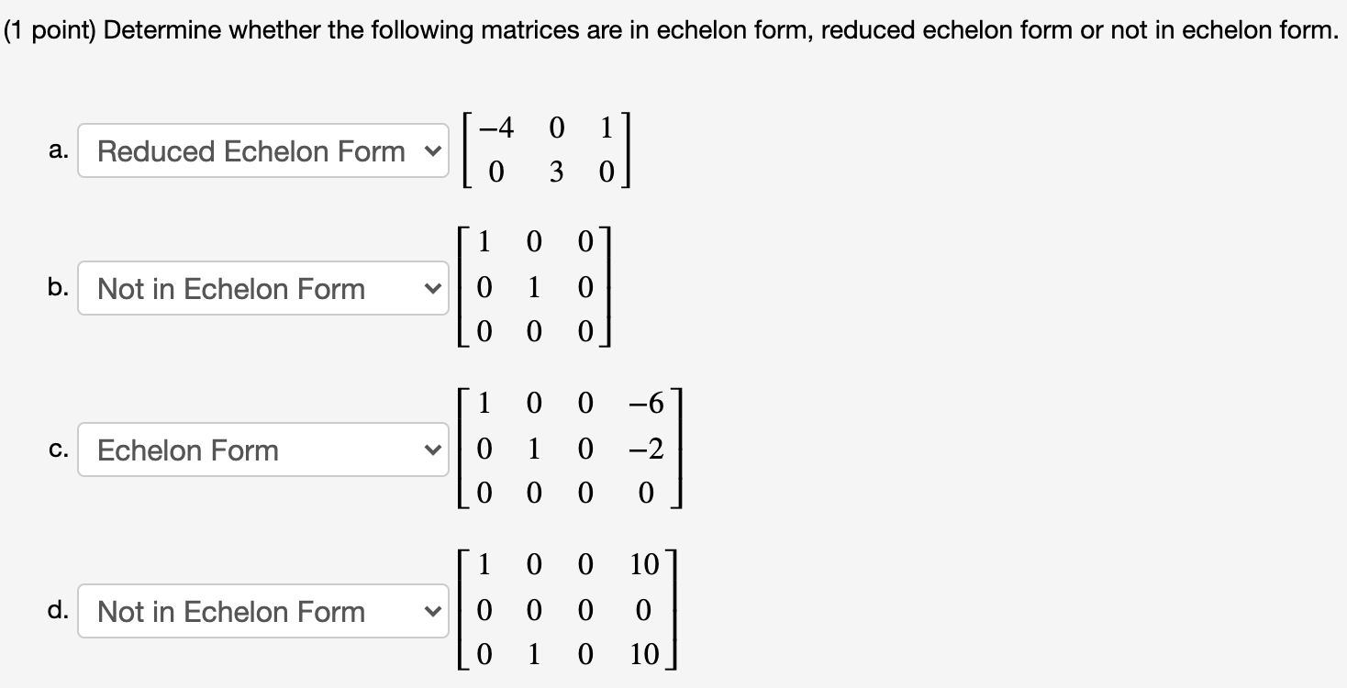This screenshot has width=1347, height=688.
Task: Open the dropdown for question d
Action: pyautogui.click(x=263, y=611)
